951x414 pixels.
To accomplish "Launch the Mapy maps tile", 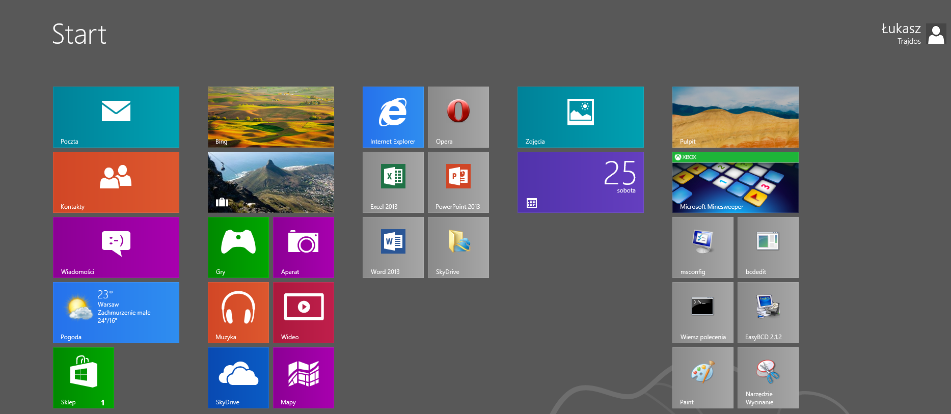I will coord(304,378).
